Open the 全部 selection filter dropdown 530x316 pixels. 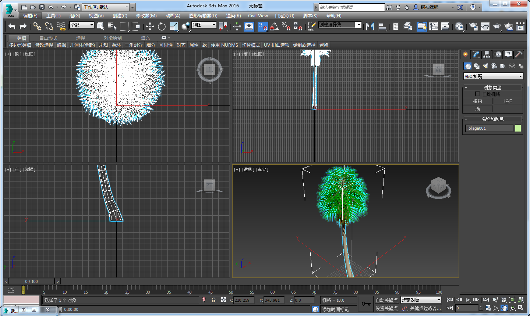[x=82, y=25]
